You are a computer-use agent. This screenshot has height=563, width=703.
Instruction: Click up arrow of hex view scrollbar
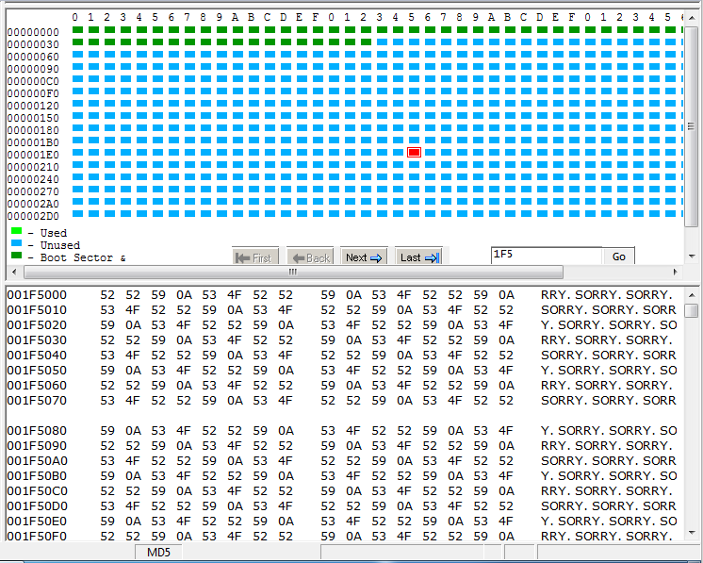tap(692, 295)
